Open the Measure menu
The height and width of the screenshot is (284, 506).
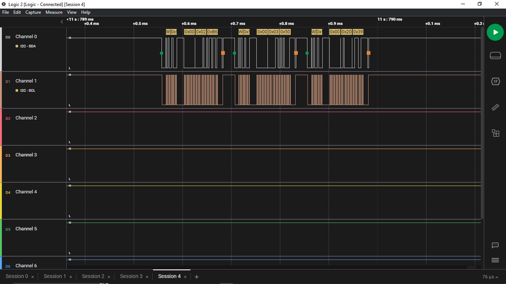click(x=54, y=12)
